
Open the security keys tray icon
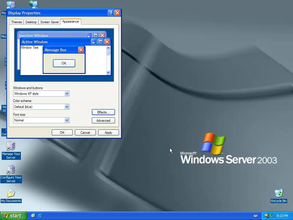(266, 216)
